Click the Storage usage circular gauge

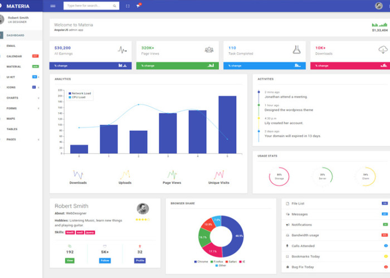[x=279, y=176]
